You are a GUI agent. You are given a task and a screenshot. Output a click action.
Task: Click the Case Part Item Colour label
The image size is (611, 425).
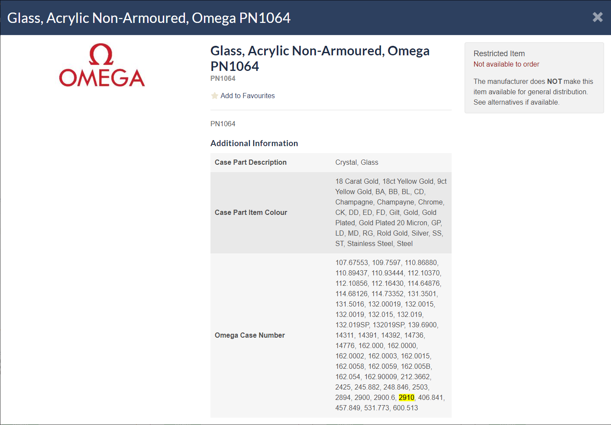coord(251,212)
